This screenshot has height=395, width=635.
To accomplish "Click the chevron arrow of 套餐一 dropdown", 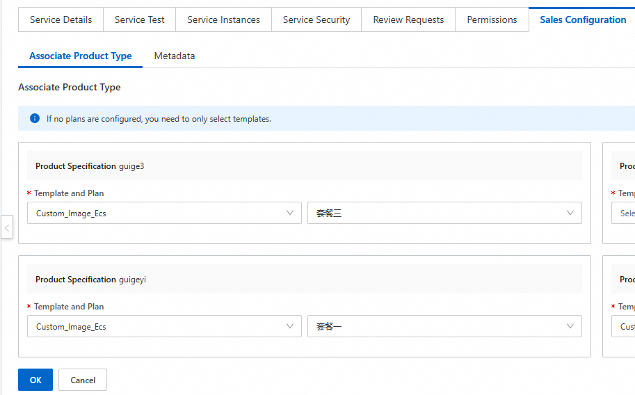I will point(570,326).
